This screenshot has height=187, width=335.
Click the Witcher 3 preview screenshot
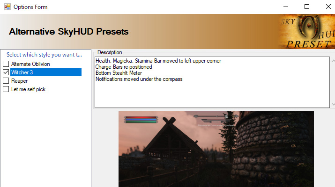[216, 149]
